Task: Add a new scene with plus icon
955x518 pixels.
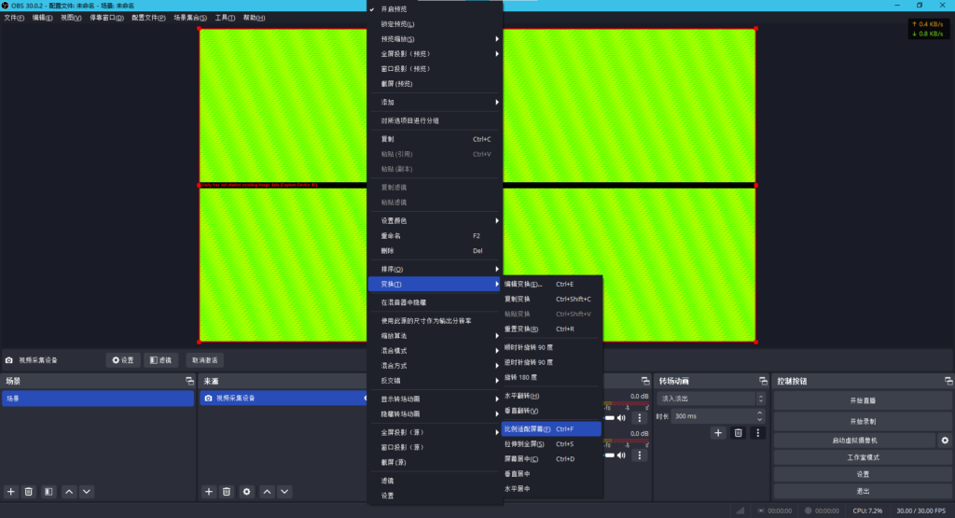Action: point(11,491)
